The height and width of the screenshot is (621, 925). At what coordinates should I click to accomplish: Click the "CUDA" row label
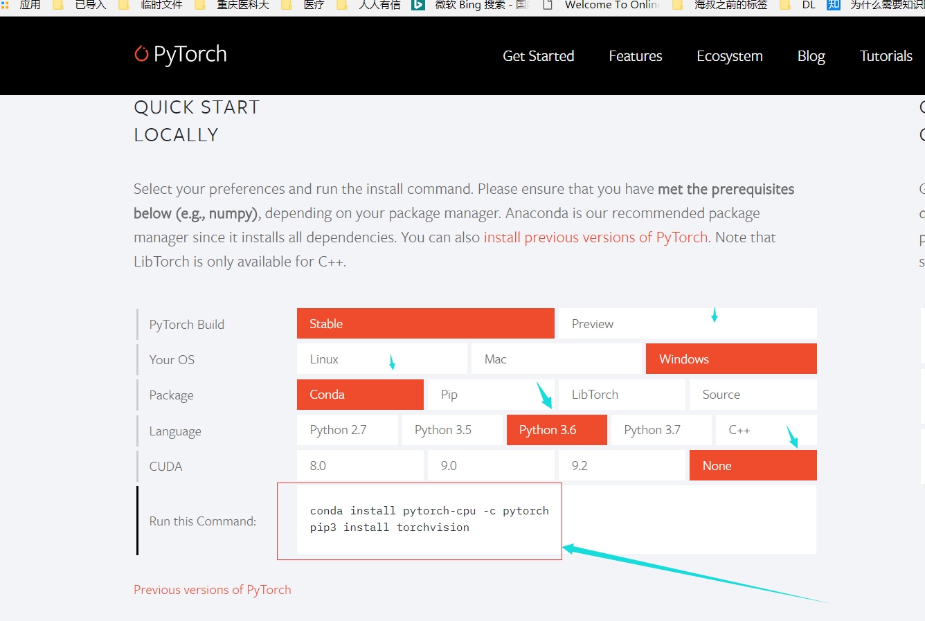point(165,467)
